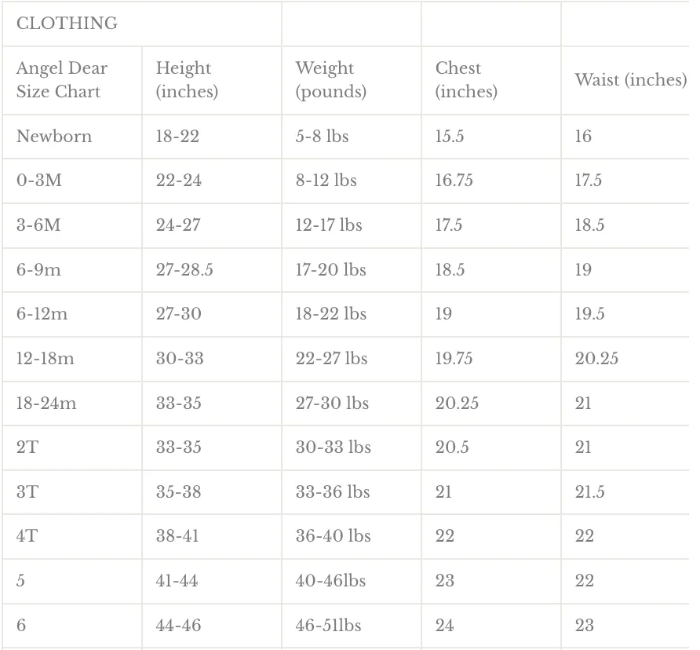Click the 6-9m height value 27-28.5
Viewport: 700px width, 650px height.
184,269
